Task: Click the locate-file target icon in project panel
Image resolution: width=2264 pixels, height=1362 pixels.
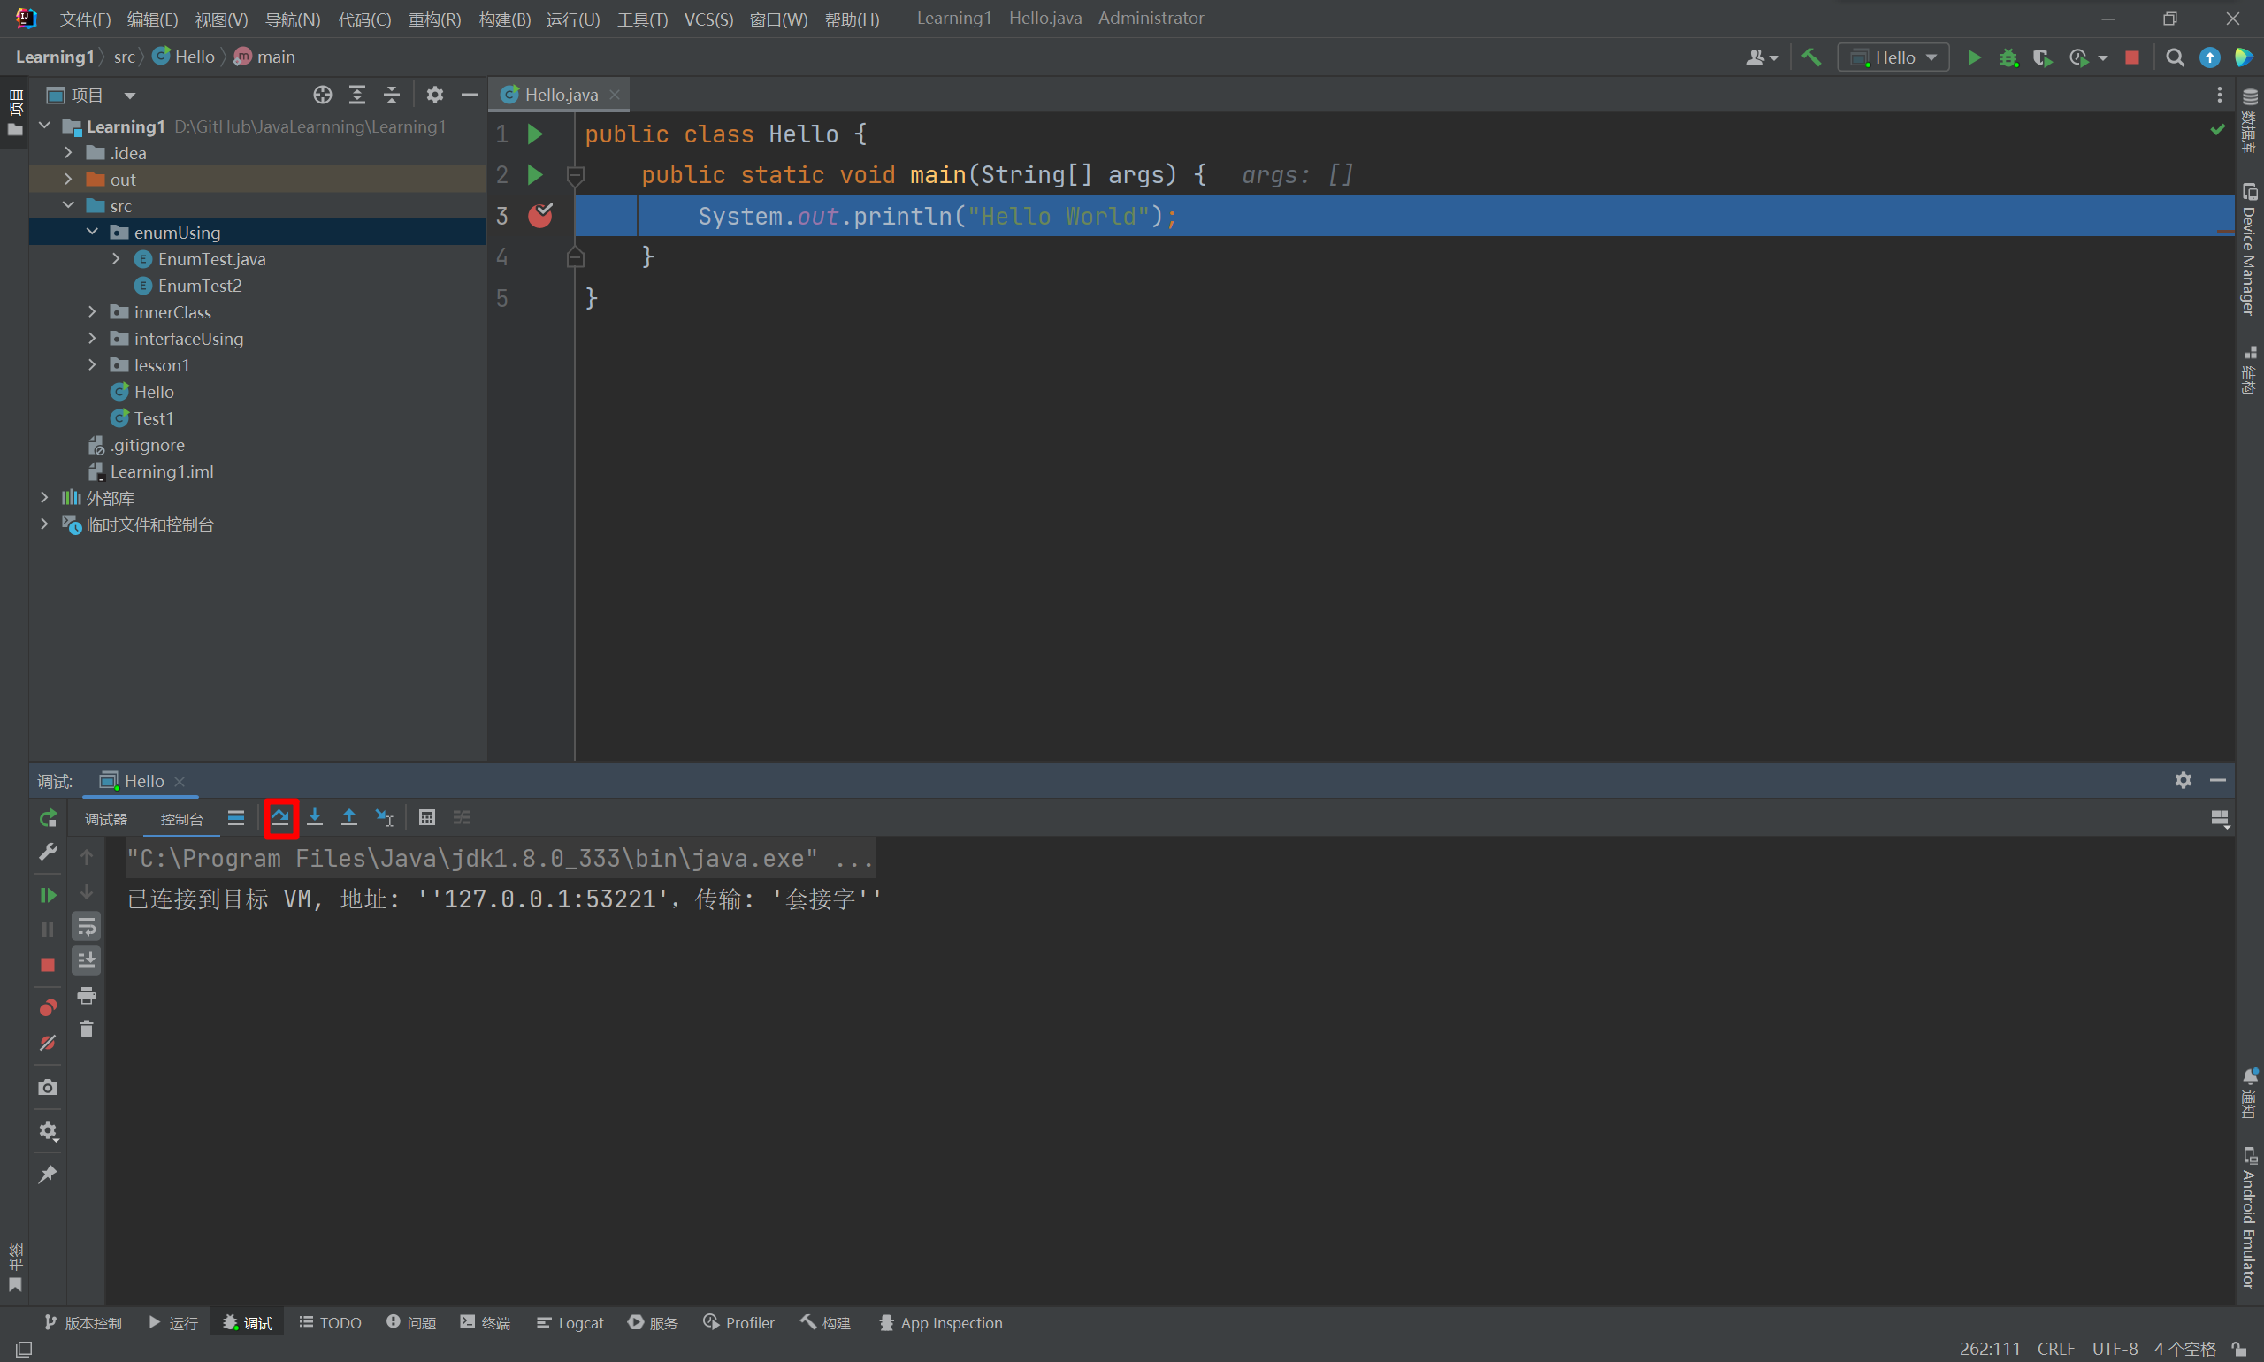Action: (322, 95)
